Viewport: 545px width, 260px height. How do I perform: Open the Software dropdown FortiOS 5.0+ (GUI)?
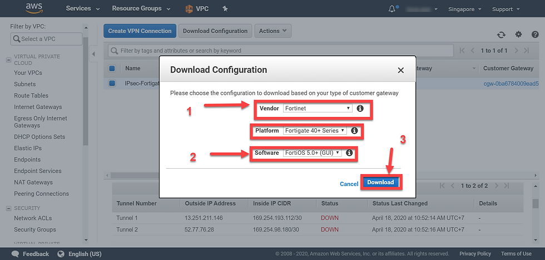point(312,153)
